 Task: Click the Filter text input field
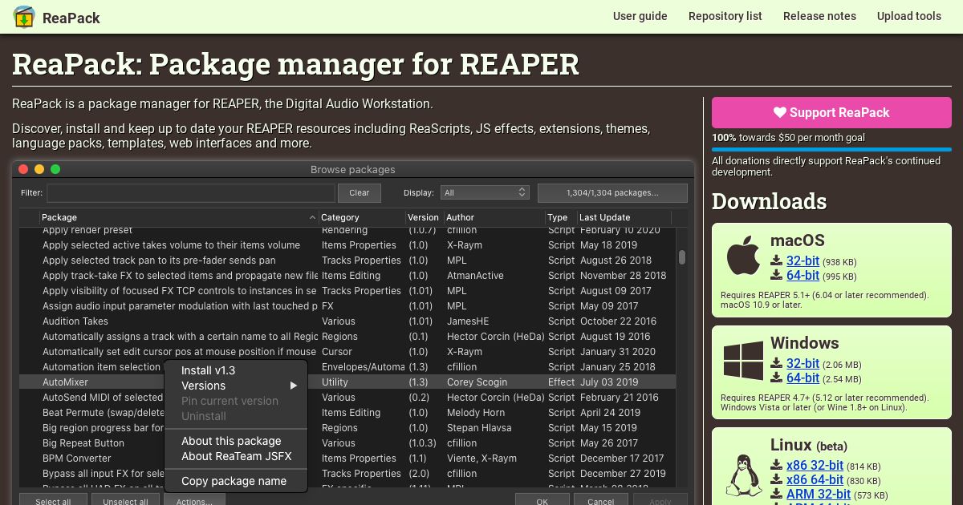point(191,192)
